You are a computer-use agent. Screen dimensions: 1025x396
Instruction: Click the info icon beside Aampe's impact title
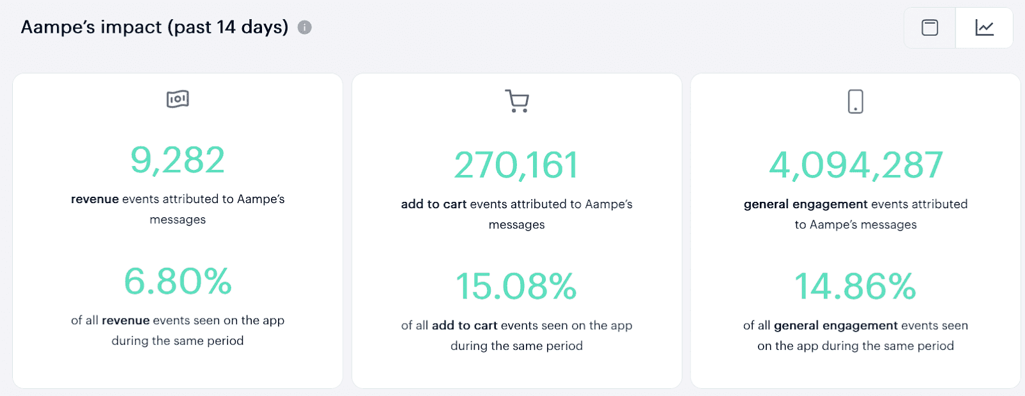coord(305,28)
